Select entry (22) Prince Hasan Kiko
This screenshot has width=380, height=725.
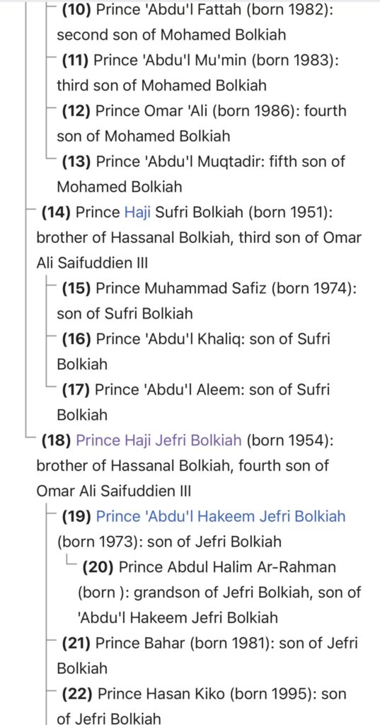[x=202, y=706]
